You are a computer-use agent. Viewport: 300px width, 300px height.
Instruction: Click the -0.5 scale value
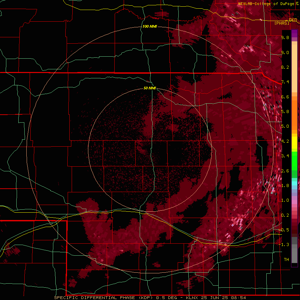click(284, 230)
